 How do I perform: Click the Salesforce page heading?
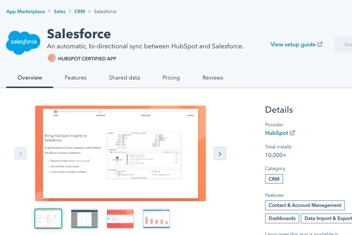click(x=79, y=34)
